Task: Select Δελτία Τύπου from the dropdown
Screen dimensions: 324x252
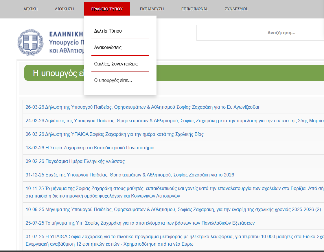Action: coord(108,31)
